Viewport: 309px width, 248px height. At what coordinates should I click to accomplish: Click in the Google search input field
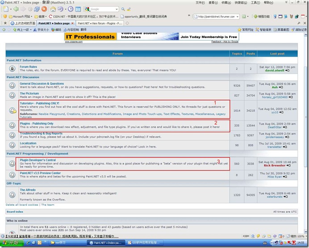click(102, 9)
